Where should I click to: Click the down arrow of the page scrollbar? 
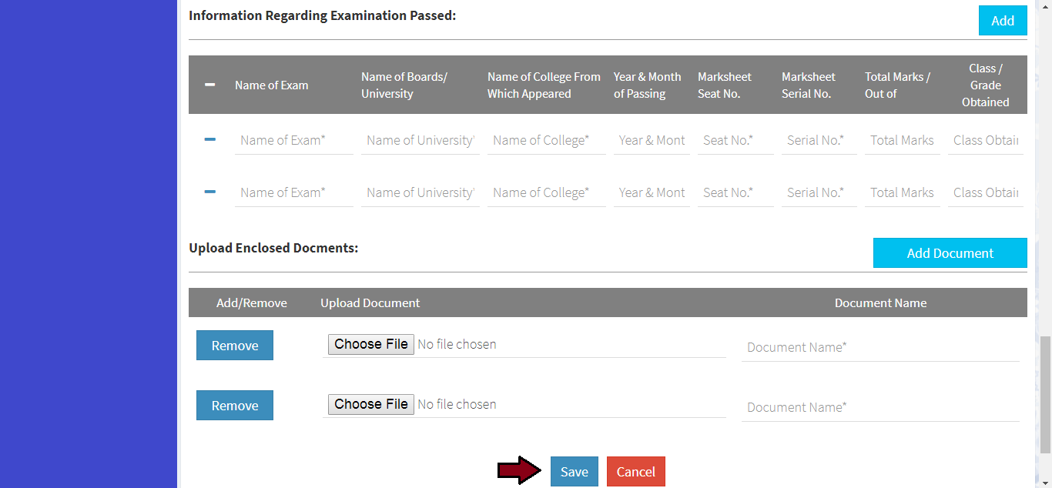coord(1045,483)
